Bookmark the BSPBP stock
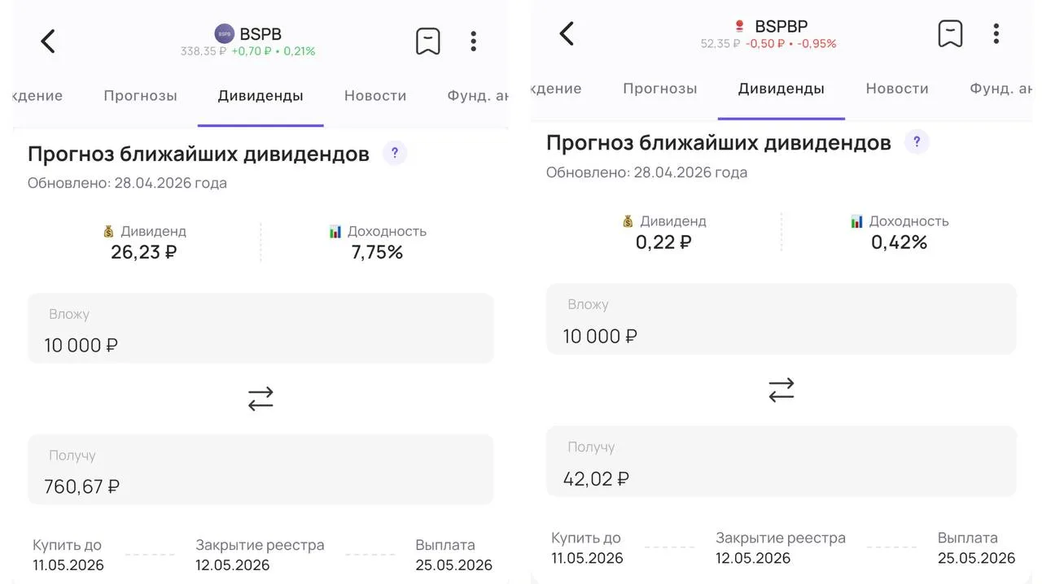The height and width of the screenshot is (584, 1042). click(x=950, y=33)
